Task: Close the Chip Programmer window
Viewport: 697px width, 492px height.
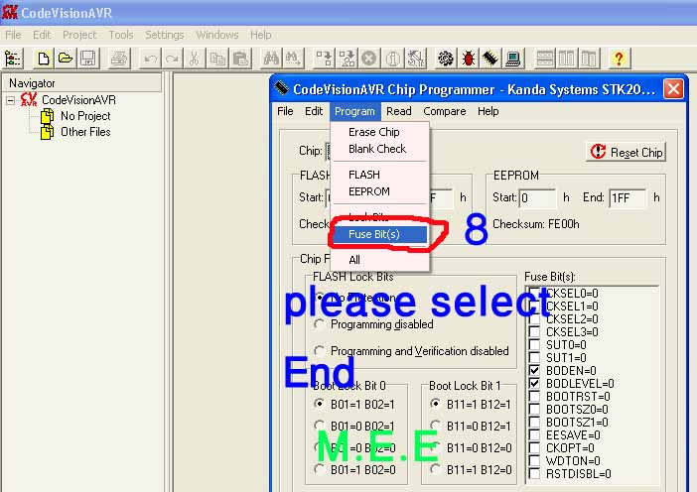Action: (673, 89)
